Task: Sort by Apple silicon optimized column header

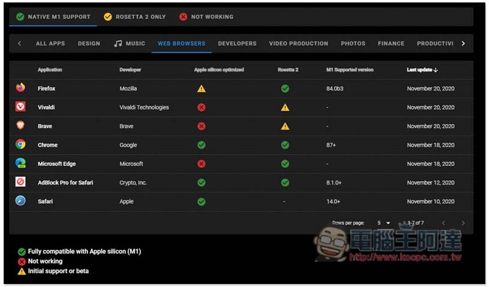Action: 219,70
